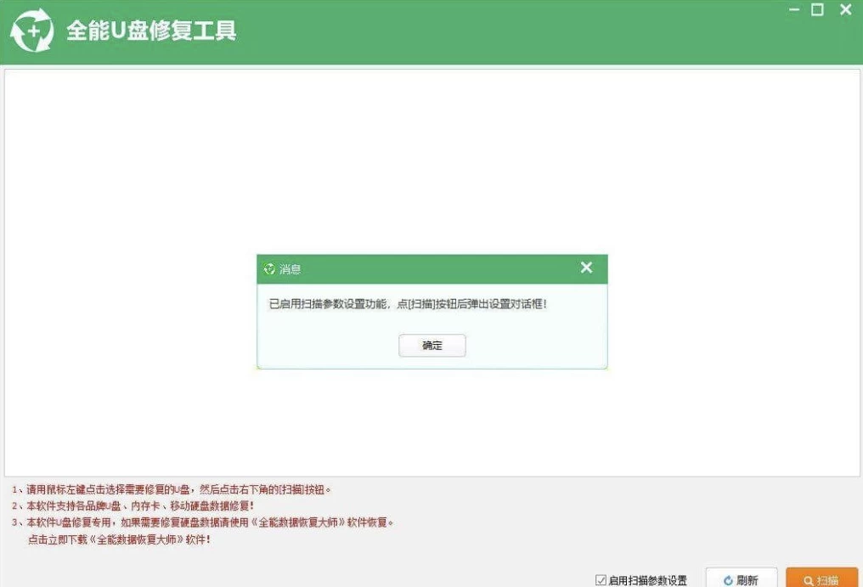Viewport: 863px width, 587px height.
Task: Toggle the scan parameter settings checkbox off
Action: pos(600,577)
